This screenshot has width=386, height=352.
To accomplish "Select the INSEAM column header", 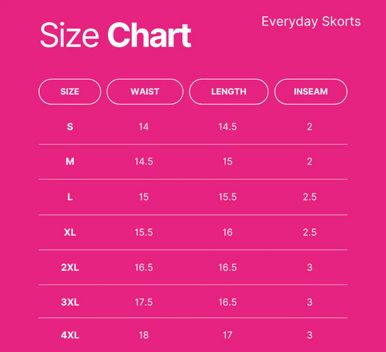I will (x=311, y=92).
